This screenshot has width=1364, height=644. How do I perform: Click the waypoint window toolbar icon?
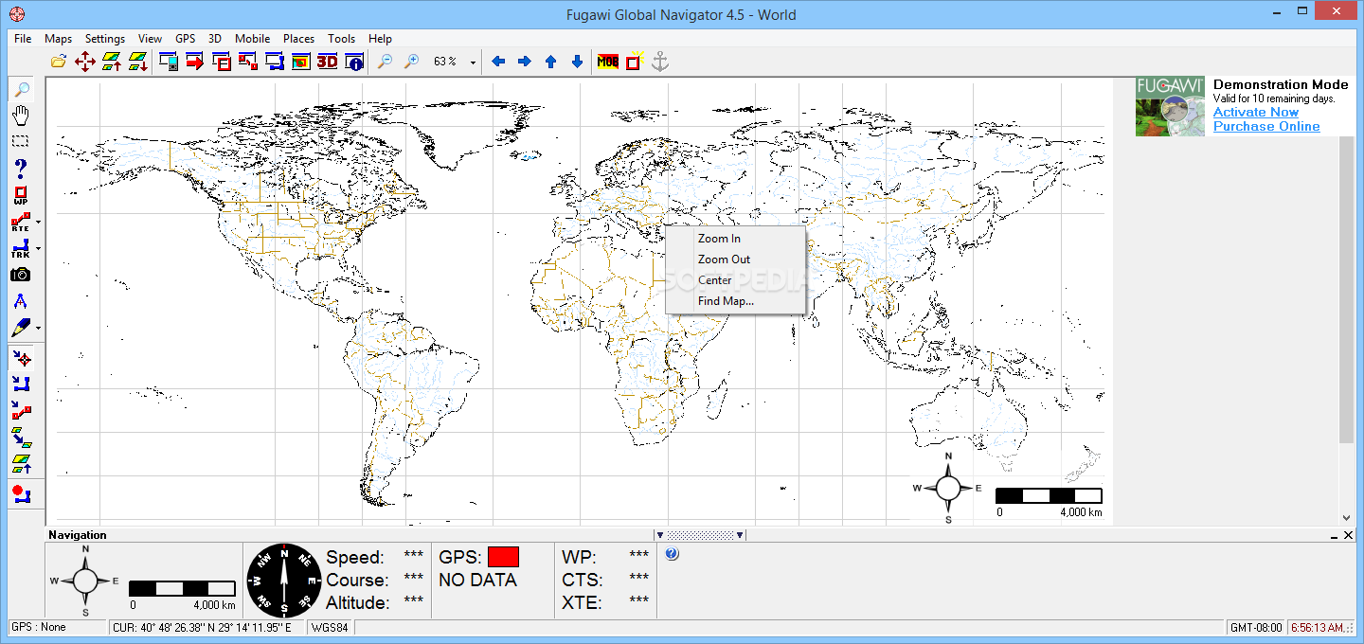pos(223,62)
